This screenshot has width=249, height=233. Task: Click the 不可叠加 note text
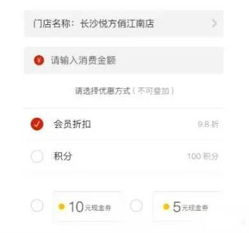[x=153, y=91]
